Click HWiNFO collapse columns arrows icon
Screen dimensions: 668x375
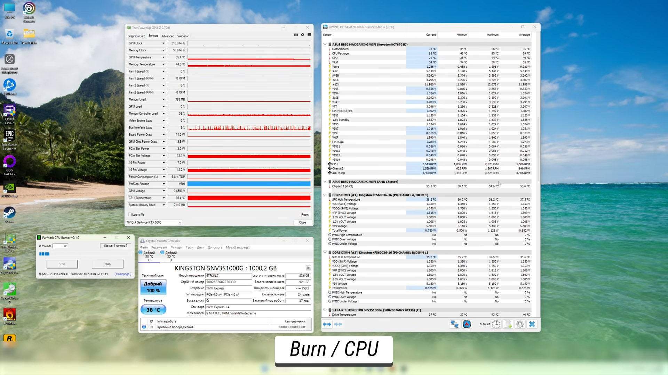[338, 324]
